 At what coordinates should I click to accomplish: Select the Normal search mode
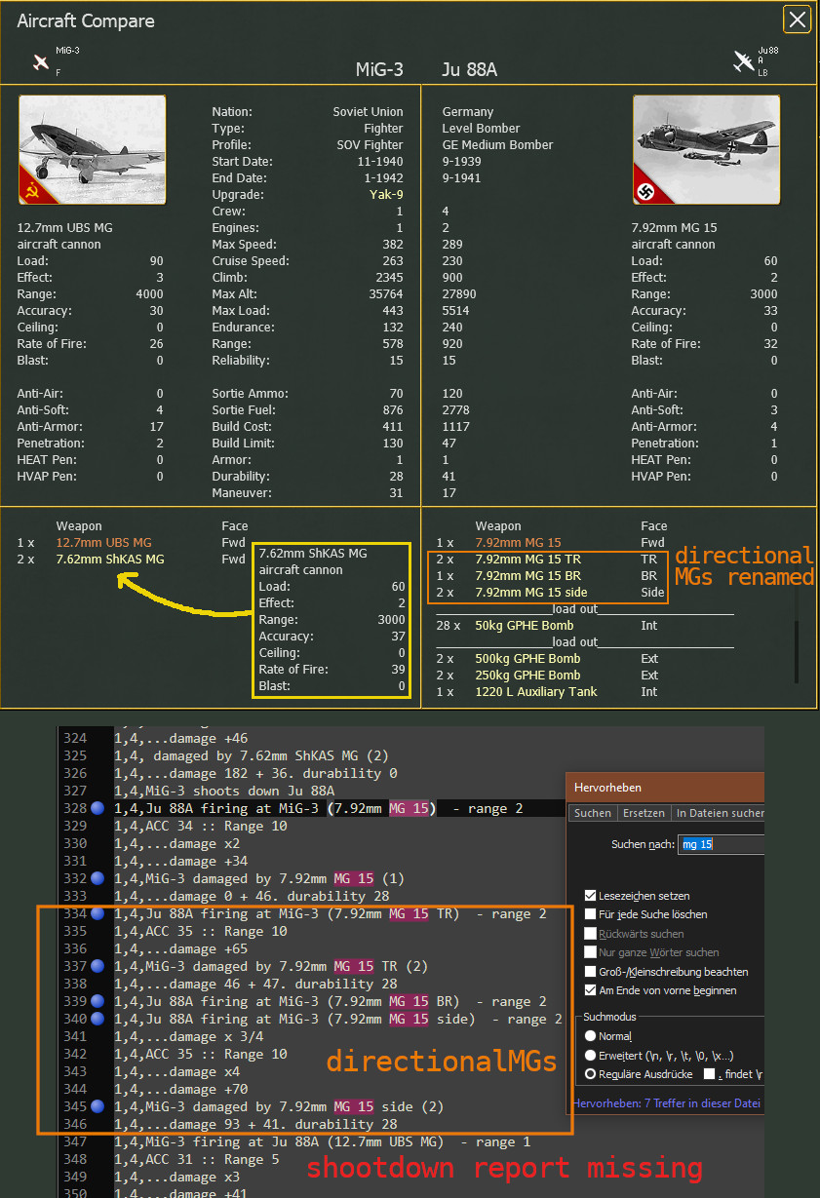[590, 1036]
